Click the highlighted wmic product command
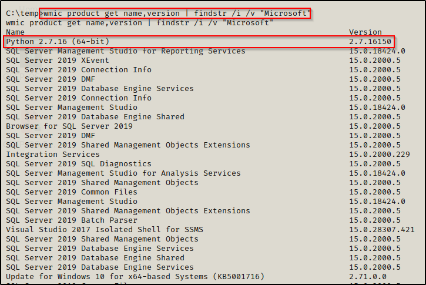 pyautogui.click(x=175, y=14)
